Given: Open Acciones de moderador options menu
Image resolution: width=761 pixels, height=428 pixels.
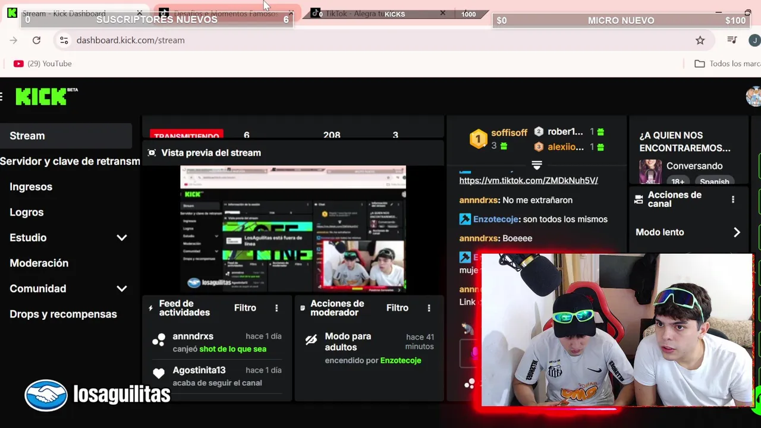Looking at the screenshot, I should 429,308.
